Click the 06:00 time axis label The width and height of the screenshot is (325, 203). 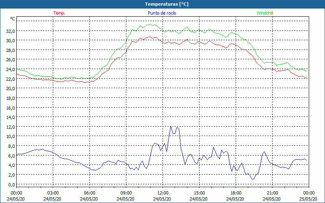coord(89,193)
